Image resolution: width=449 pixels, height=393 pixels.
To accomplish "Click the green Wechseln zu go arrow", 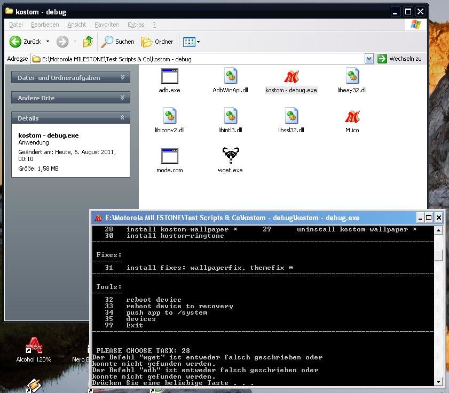I will [382, 59].
